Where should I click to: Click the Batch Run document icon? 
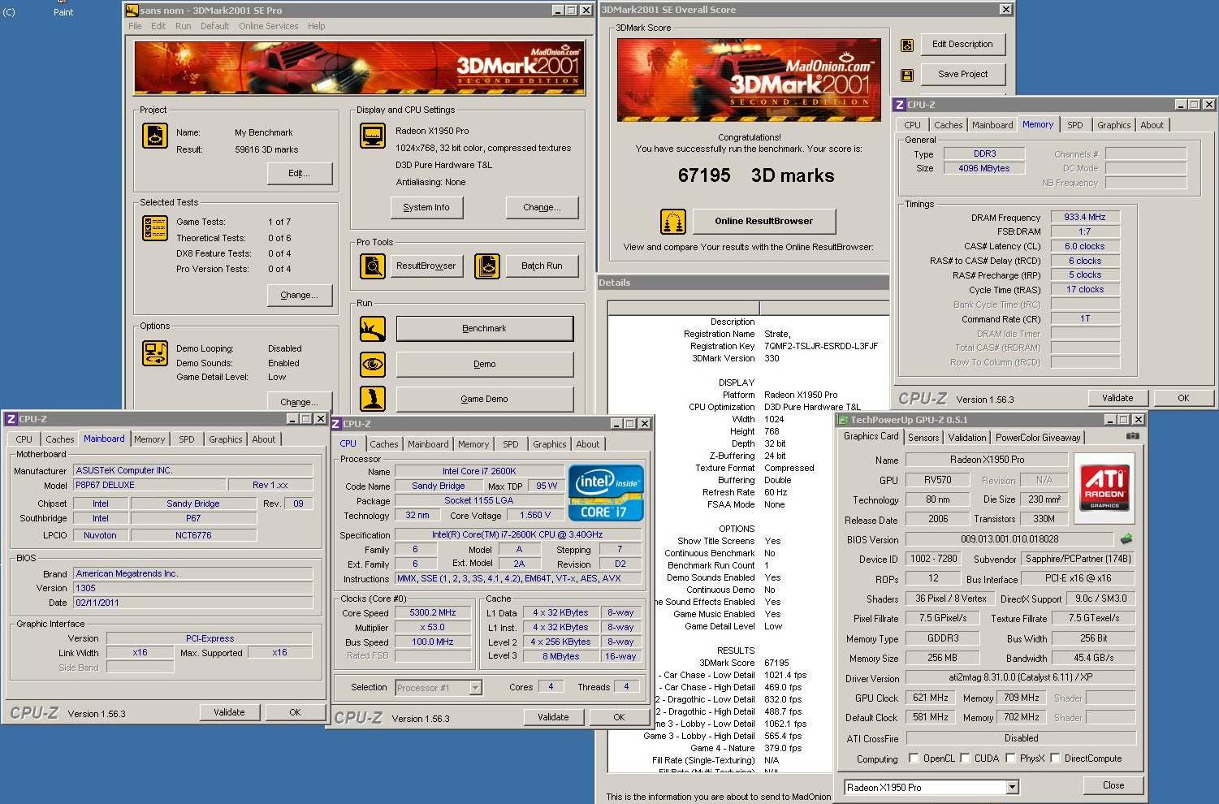tap(487, 266)
